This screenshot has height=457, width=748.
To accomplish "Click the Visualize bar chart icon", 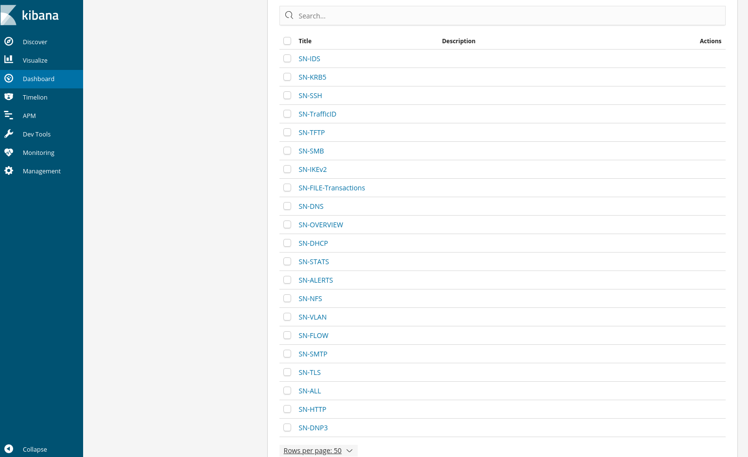I will coord(9,59).
